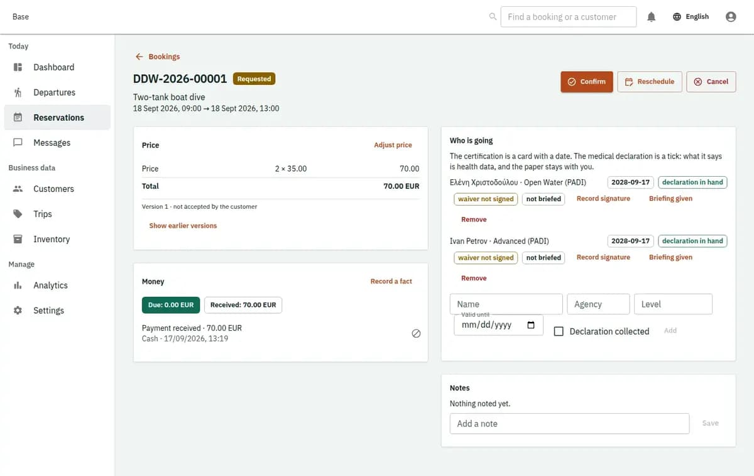Record signature for Ελένη Χριστοδούλου
The height and width of the screenshot is (476, 754).
click(603, 199)
